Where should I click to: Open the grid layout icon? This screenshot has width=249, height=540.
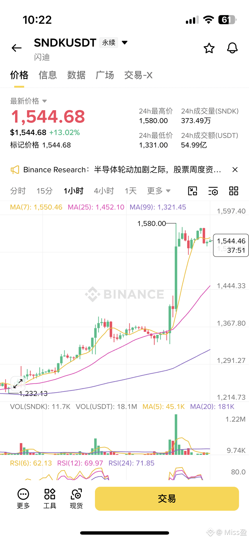(x=234, y=191)
